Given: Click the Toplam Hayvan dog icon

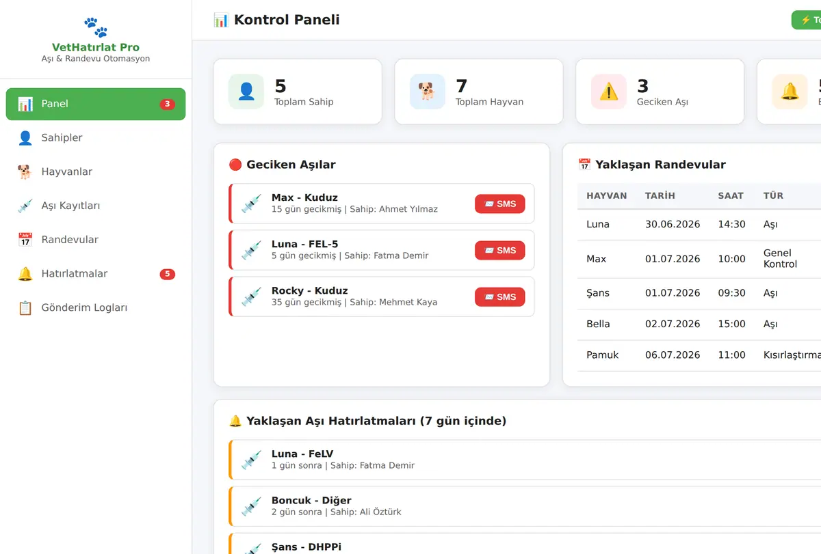Looking at the screenshot, I should (428, 92).
